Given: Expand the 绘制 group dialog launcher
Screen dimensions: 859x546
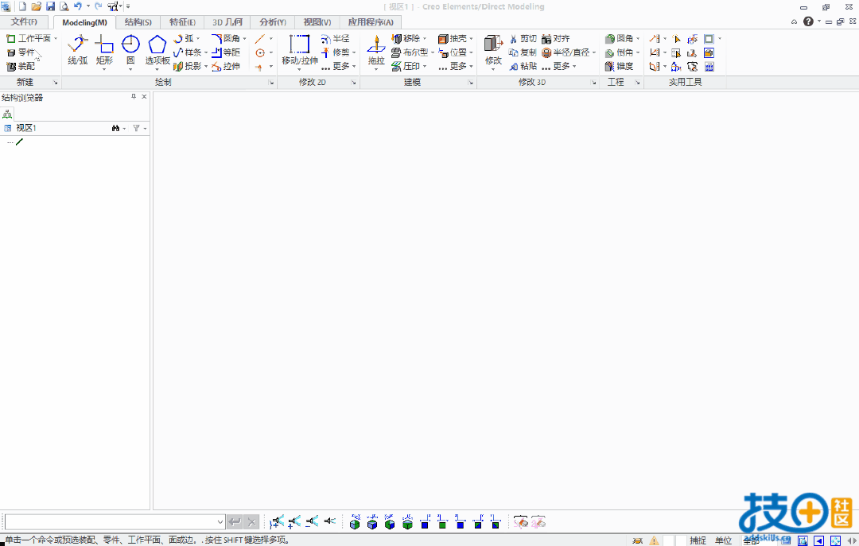Looking at the screenshot, I should coord(271,82).
